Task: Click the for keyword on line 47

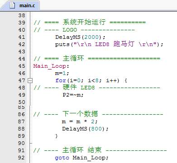Action: point(61,80)
